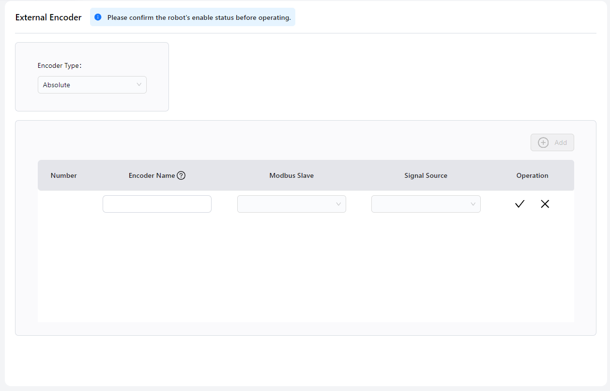Open the Encoder Type dropdown showing Absolute
Image resolution: width=610 pixels, height=391 pixels.
[x=87, y=85]
